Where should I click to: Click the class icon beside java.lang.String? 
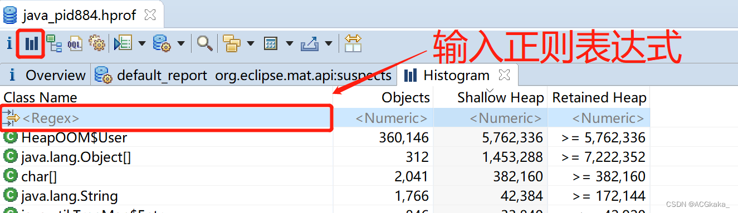point(11,196)
